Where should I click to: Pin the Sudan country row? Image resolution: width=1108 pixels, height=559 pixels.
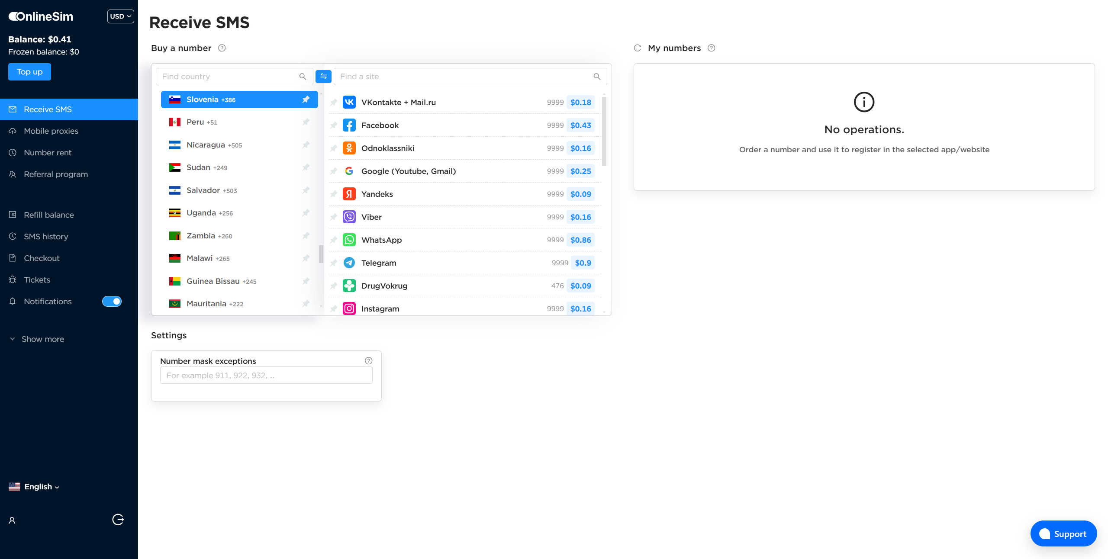tap(306, 167)
